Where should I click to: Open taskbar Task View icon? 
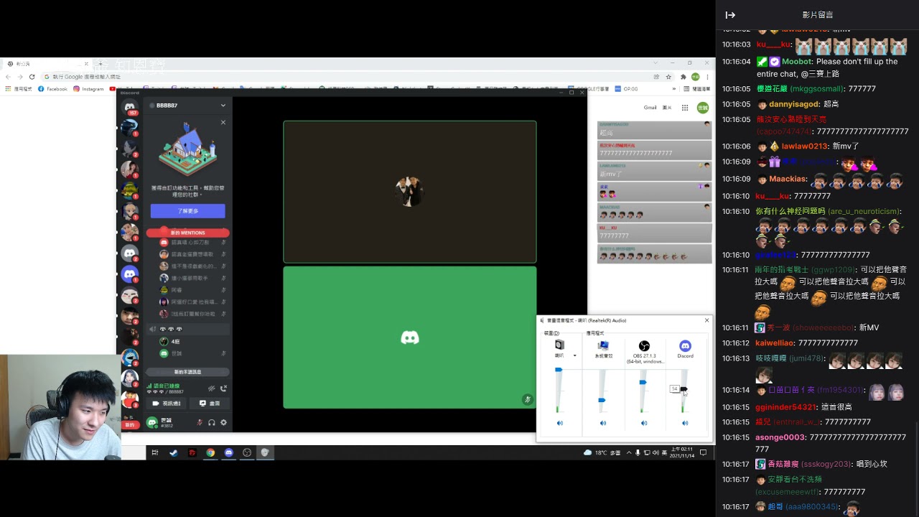coord(154,452)
